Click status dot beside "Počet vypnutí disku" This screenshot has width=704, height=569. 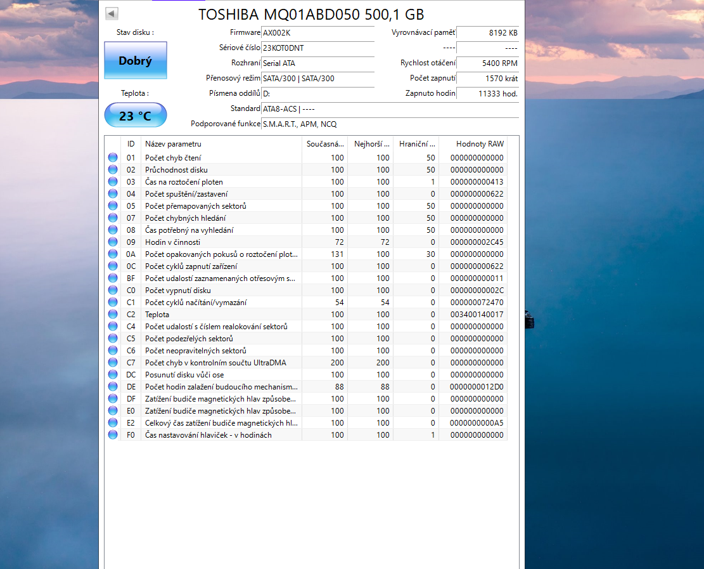112,290
